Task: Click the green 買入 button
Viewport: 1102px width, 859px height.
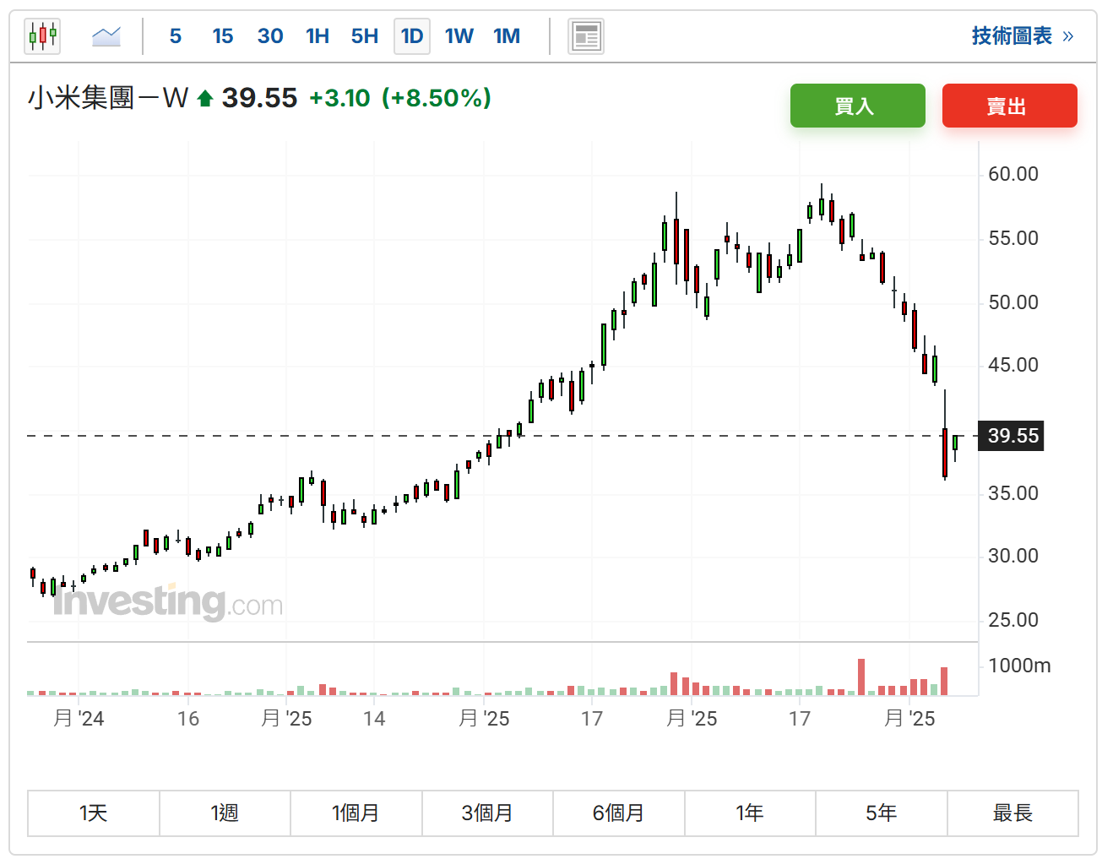Action: (x=858, y=106)
